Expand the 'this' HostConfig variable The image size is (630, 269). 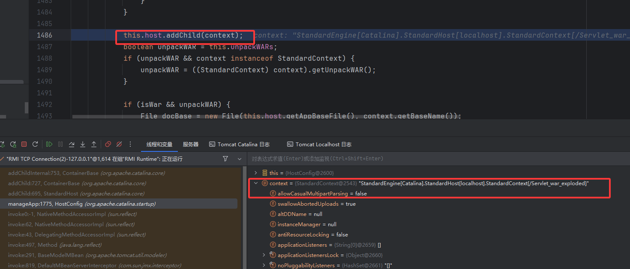click(256, 173)
